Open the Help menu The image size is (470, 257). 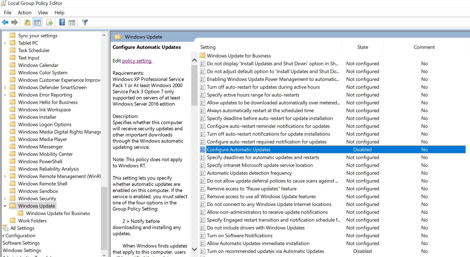tap(59, 13)
